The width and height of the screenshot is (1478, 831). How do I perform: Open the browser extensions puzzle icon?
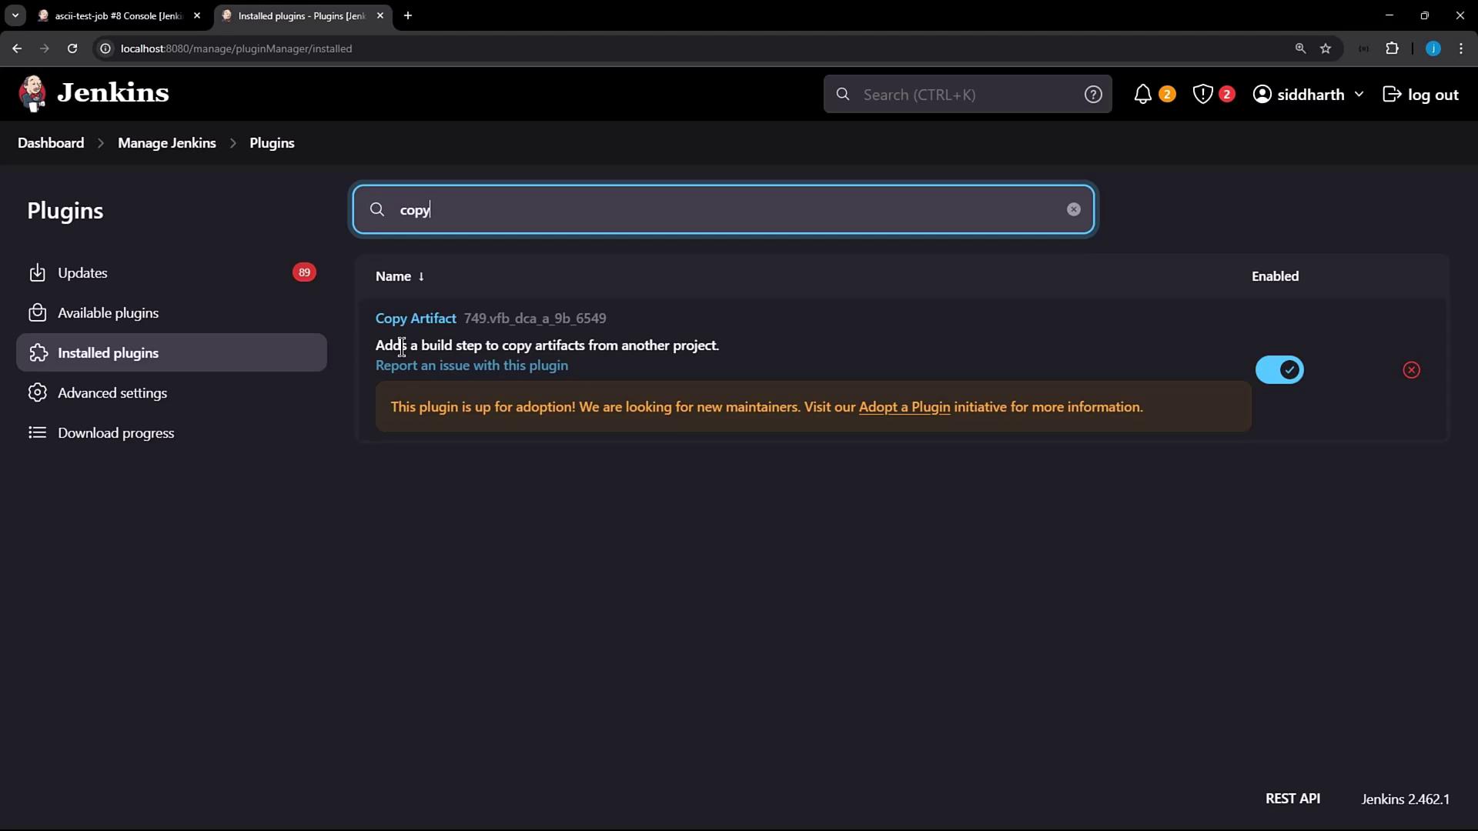coord(1392,48)
